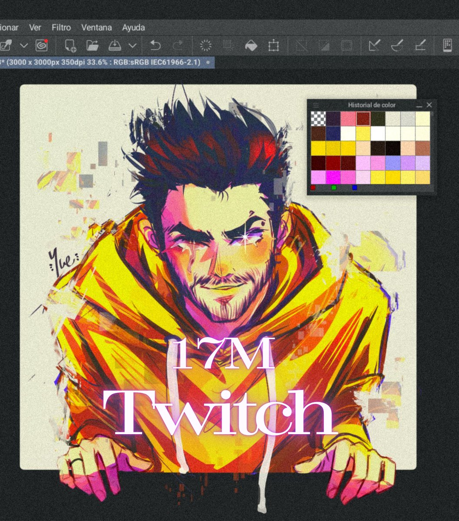Open the Ventana menu
The image size is (459, 521).
[96, 27]
